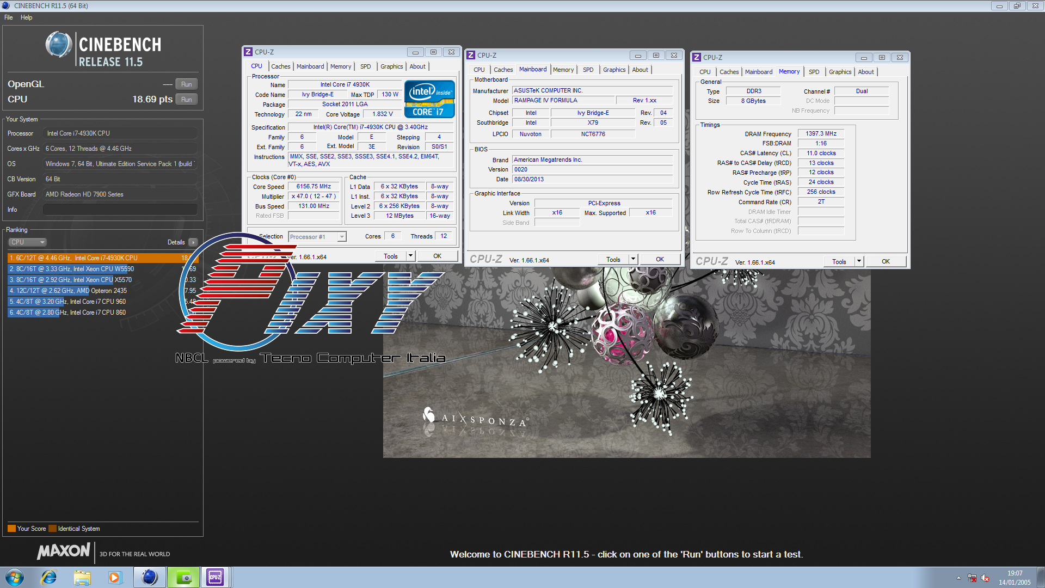Click the CAS# Latency value 11.0 clocks
This screenshot has height=588, width=1045.
coord(821,154)
